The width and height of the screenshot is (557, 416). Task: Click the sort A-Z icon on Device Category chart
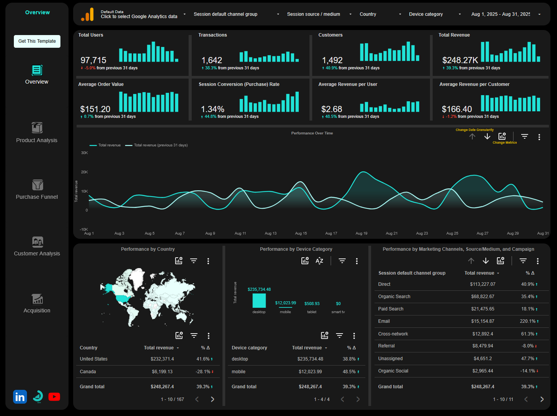pos(319,261)
